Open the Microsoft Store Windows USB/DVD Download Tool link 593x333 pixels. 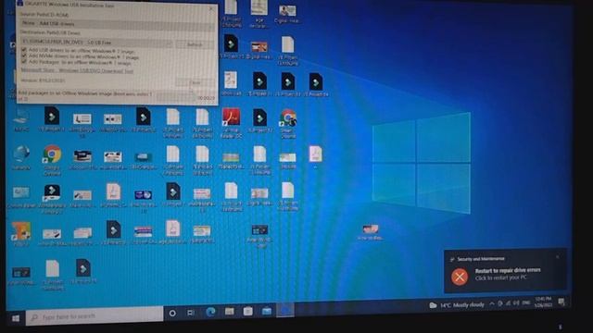77,70
